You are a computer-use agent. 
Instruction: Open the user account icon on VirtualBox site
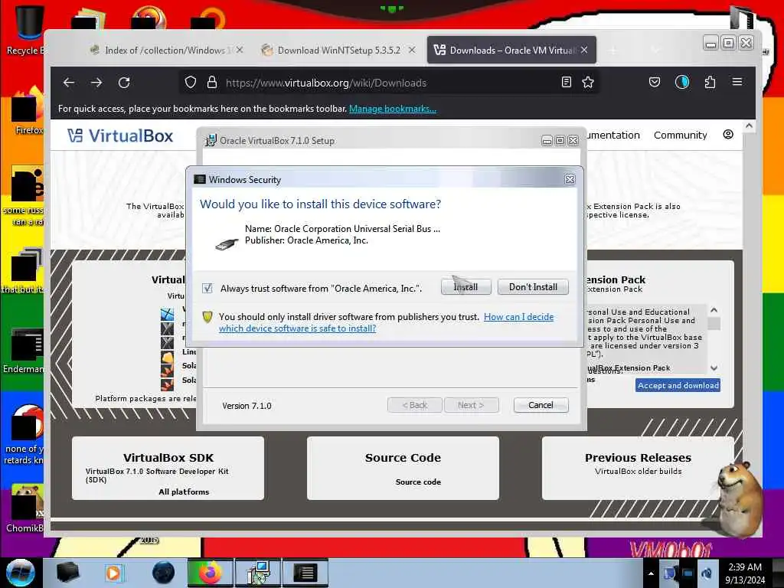click(x=728, y=135)
